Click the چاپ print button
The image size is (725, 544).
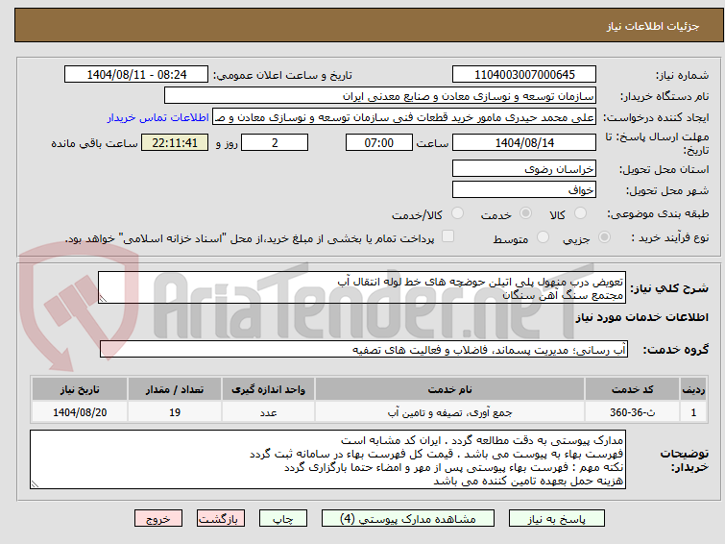point(283,519)
